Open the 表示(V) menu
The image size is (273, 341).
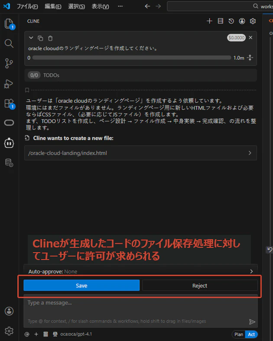point(100,6)
